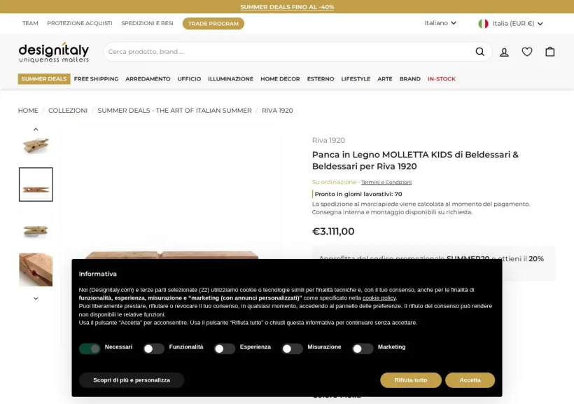Open the cookie policy link
Screen dimensions: 574x404
[x=379, y=298]
